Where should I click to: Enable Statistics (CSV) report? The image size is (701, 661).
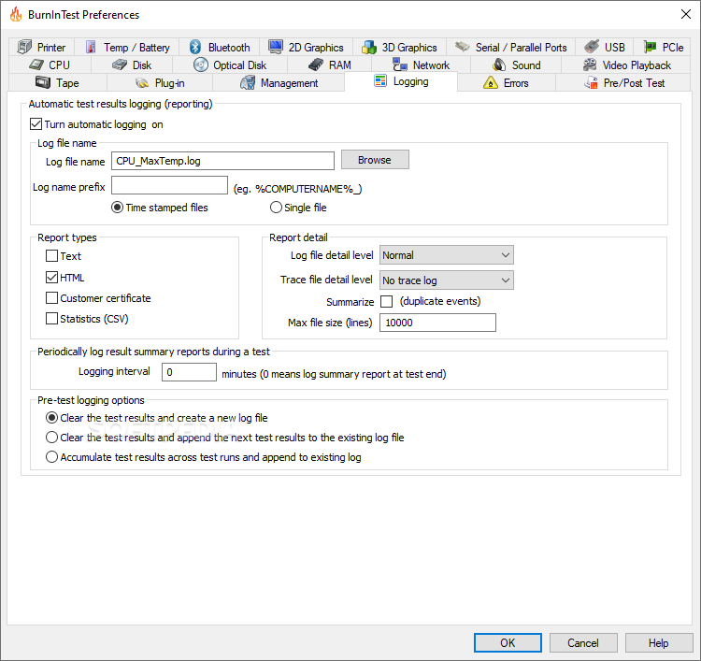tap(51, 319)
